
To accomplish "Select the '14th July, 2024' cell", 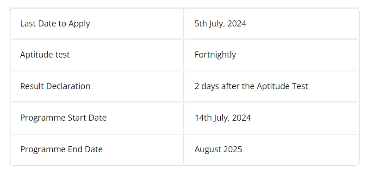I will (x=271, y=118).
